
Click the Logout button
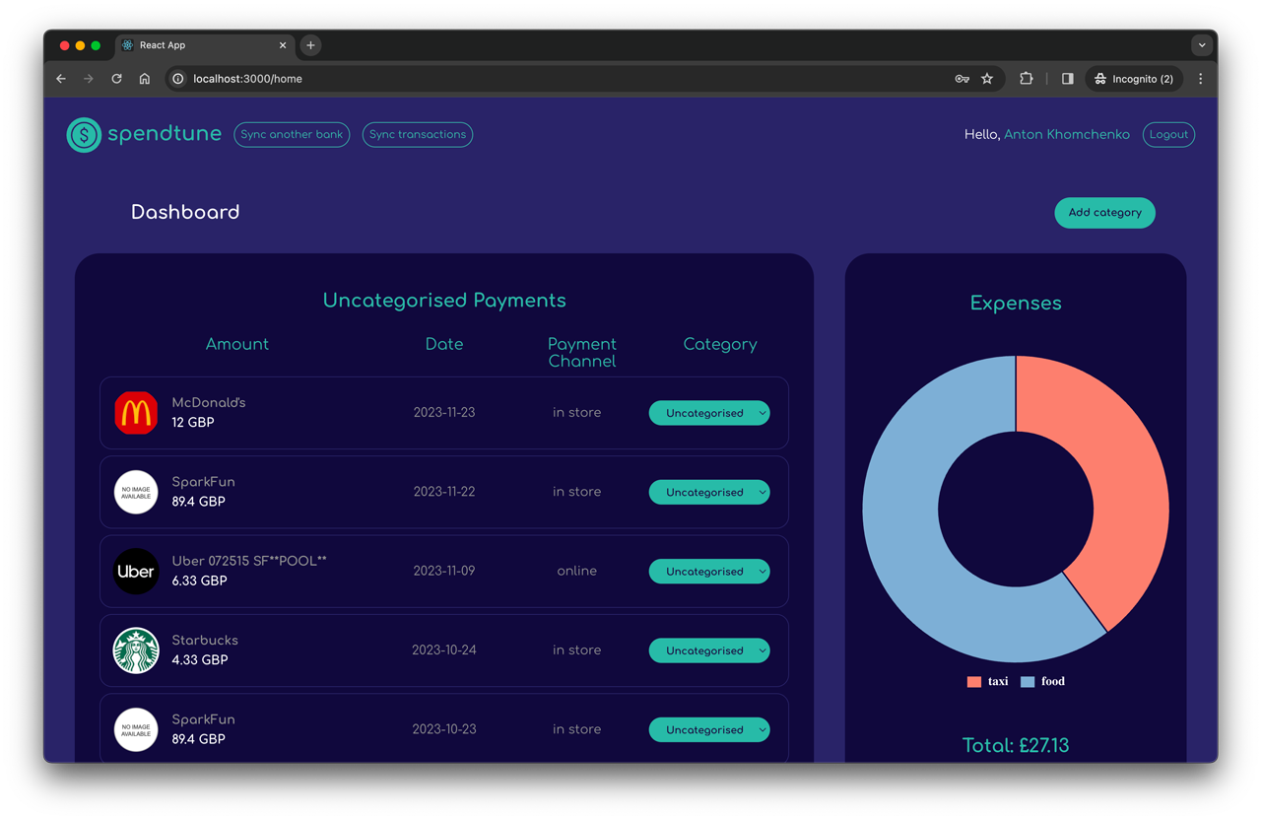point(1168,135)
